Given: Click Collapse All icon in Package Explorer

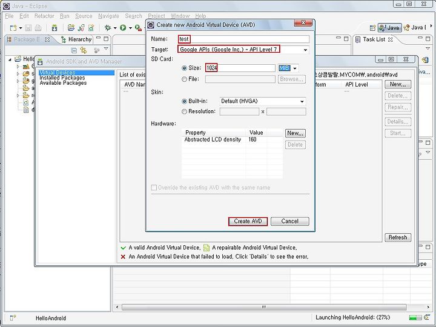Looking at the screenshot, I should (x=74, y=50).
